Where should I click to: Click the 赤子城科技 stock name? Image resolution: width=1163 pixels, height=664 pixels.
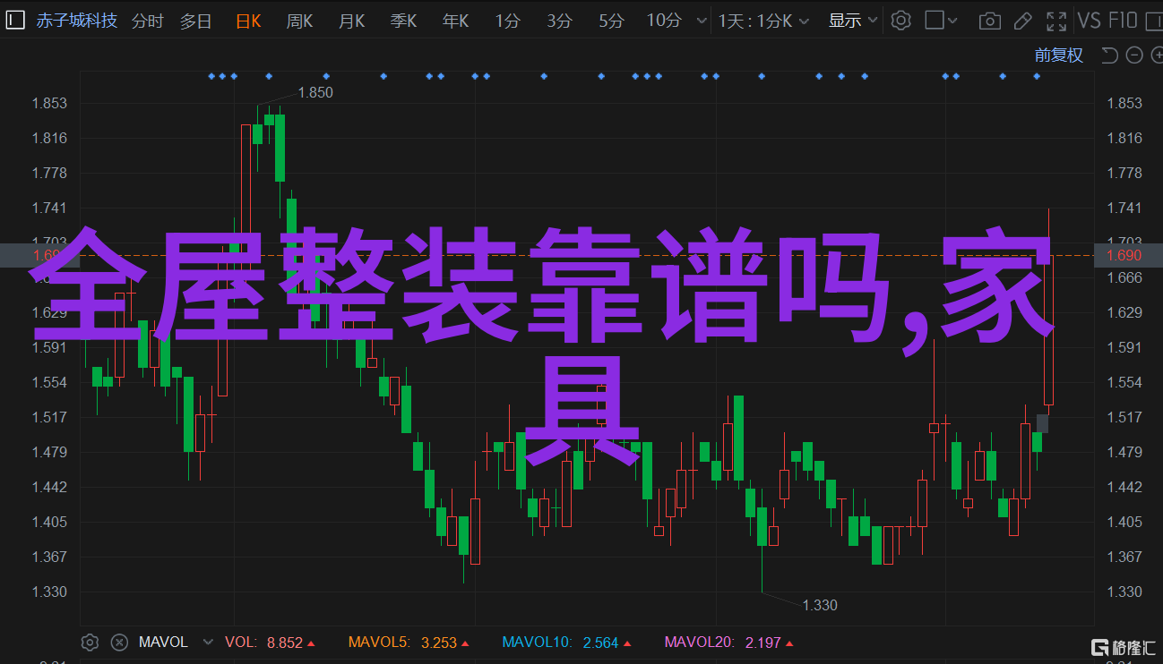(76, 20)
